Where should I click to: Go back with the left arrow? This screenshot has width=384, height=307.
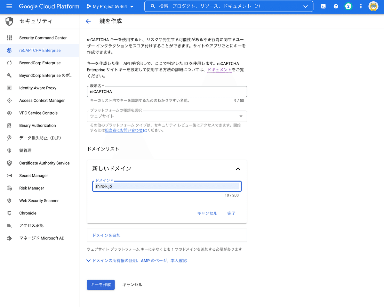88,21
